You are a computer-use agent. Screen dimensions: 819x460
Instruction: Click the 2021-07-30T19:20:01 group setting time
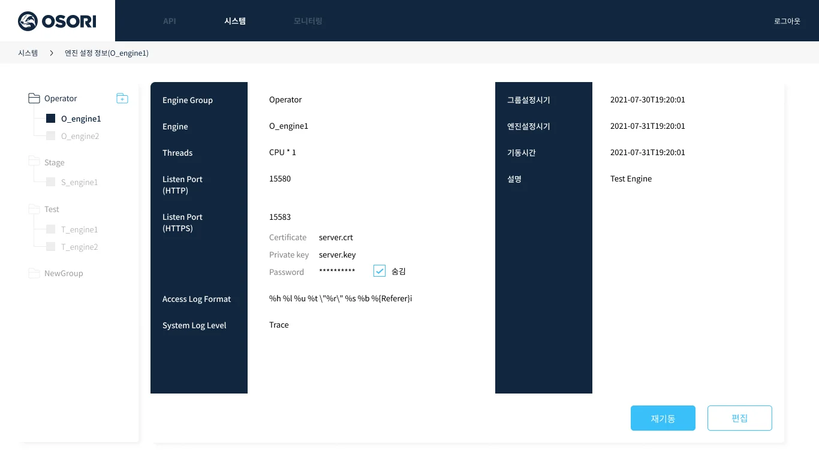pos(648,99)
